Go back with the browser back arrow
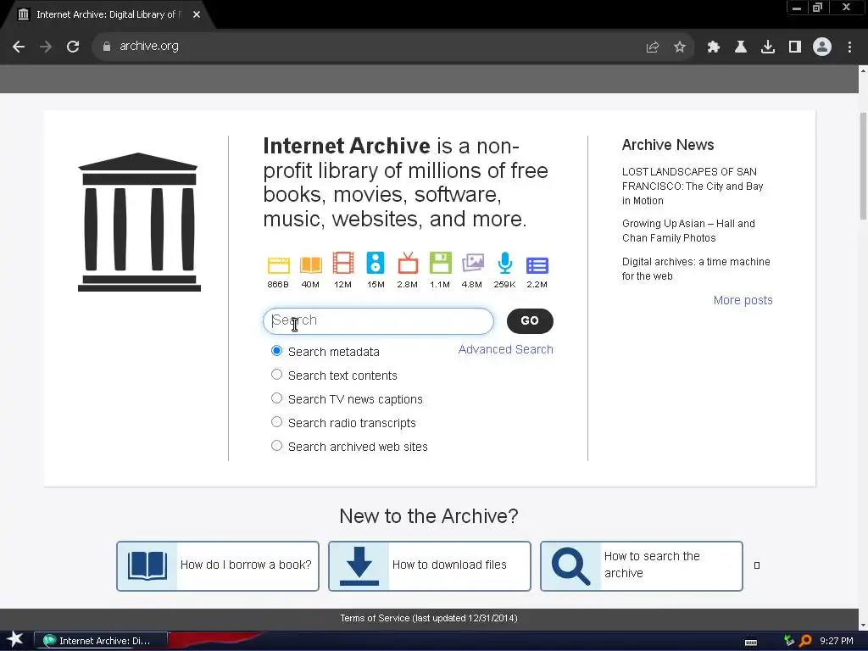Image resolution: width=868 pixels, height=651 pixels. [19, 47]
